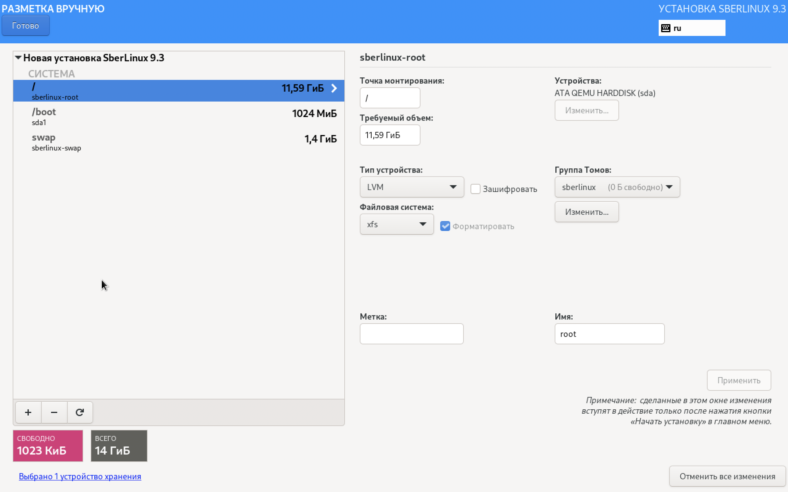Click the keyboard layout icon
The width and height of the screenshot is (788, 492).
click(665, 28)
